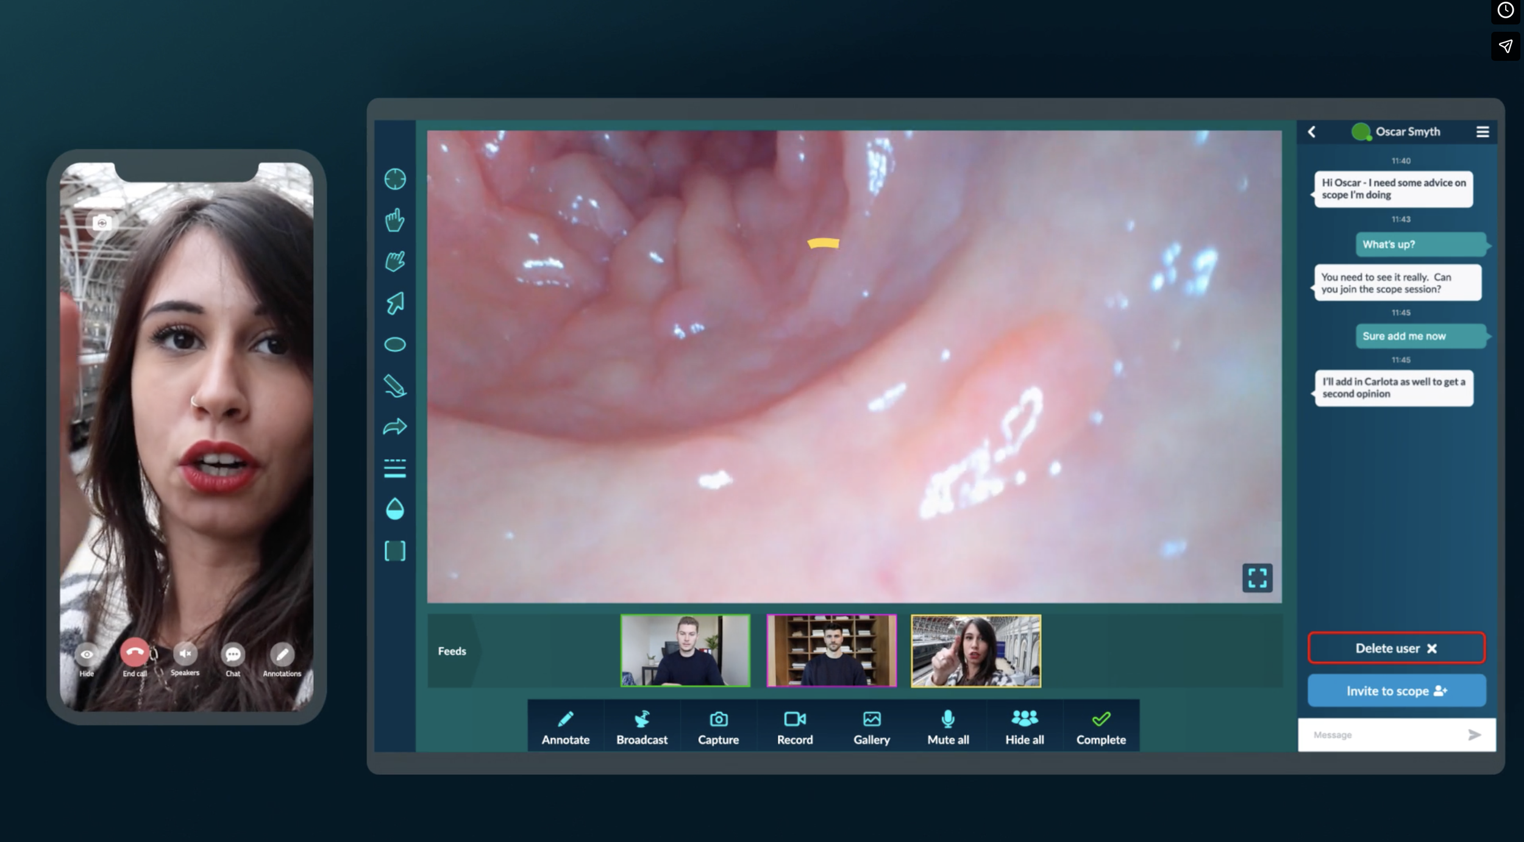Select the crosshair target tool
Image resolution: width=1524 pixels, height=842 pixels.
(x=395, y=179)
